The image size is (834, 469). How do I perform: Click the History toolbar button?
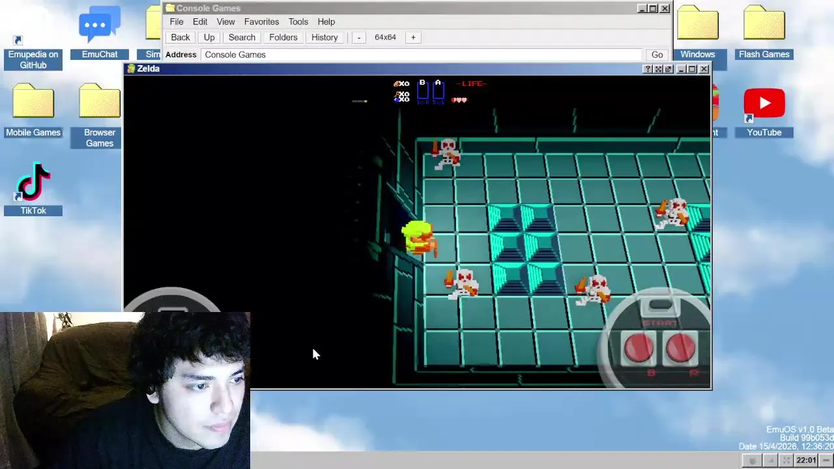pyautogui.click(x=324, y=38)
